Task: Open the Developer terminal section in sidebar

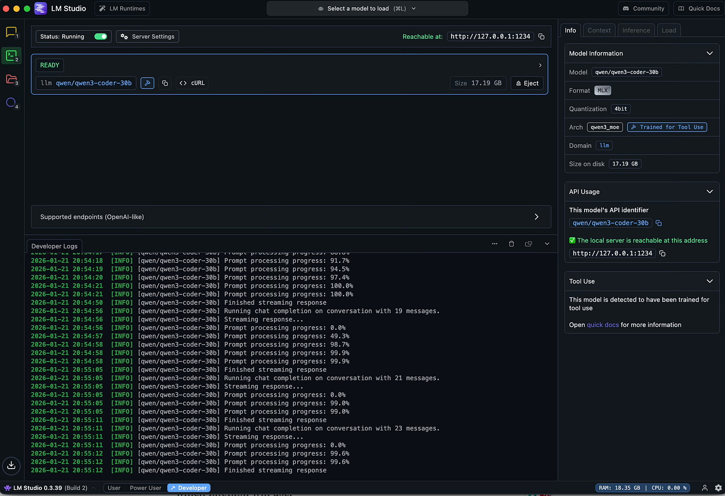Action: [11, 55]
